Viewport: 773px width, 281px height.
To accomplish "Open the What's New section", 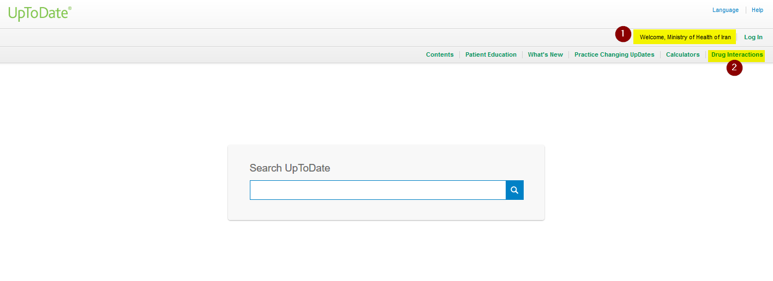I will tap(545, 54).
